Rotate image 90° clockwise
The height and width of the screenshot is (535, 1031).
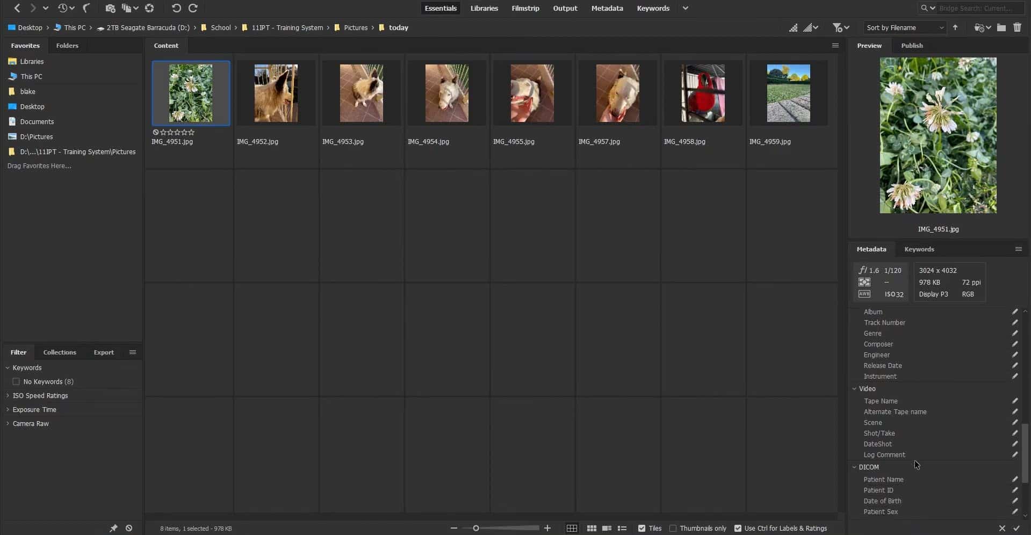click(x=193, y=8)
